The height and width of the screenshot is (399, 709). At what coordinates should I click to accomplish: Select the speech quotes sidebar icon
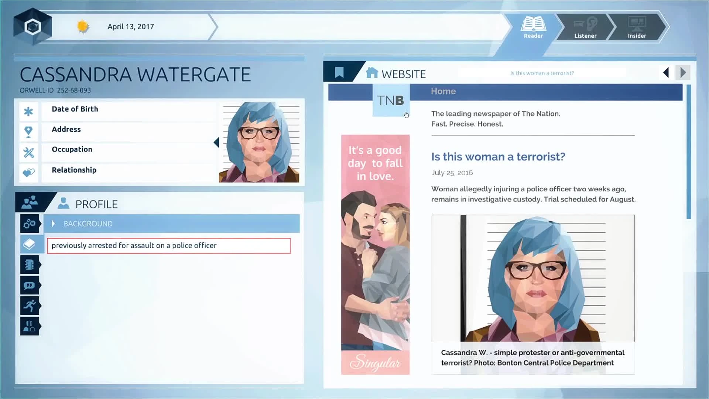[30, 285]
